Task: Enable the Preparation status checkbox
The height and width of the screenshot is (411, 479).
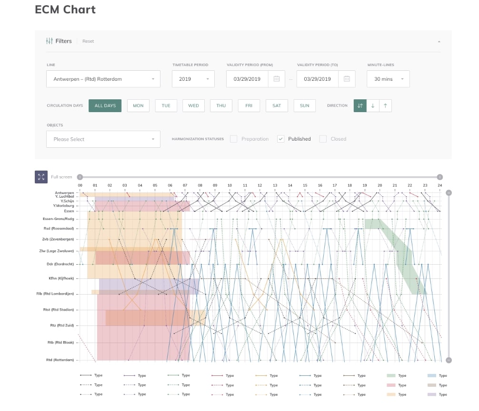Action: click(x=233, y=139)
